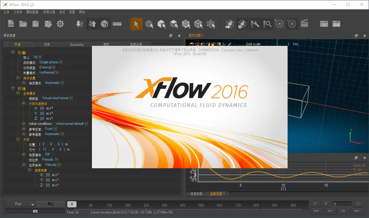Click the cube with arrow transform icon
Viewport: 369px width, 218px height.
point(230,24)
